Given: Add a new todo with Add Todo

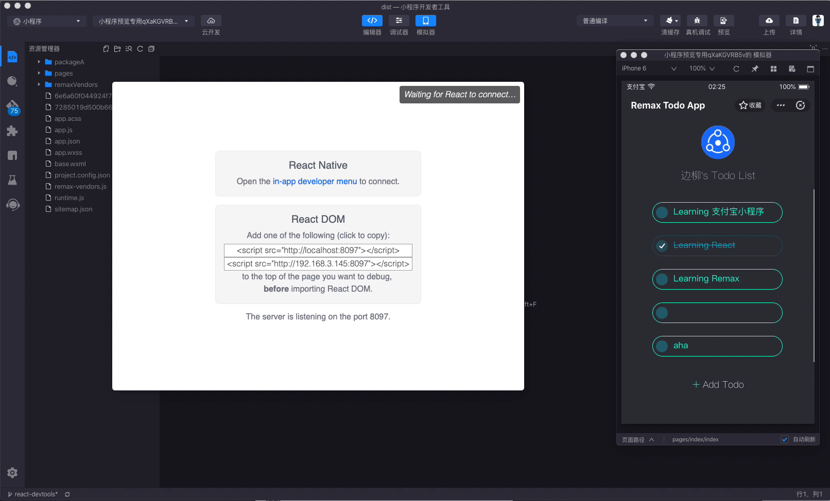Looking at the screenshot, I should 718,385.
